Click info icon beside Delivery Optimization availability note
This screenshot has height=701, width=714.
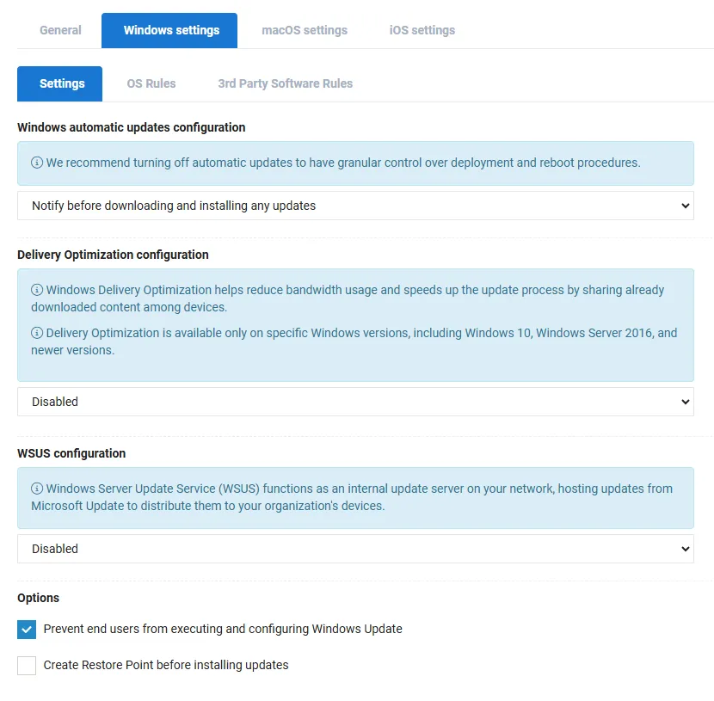coord(37,333)
